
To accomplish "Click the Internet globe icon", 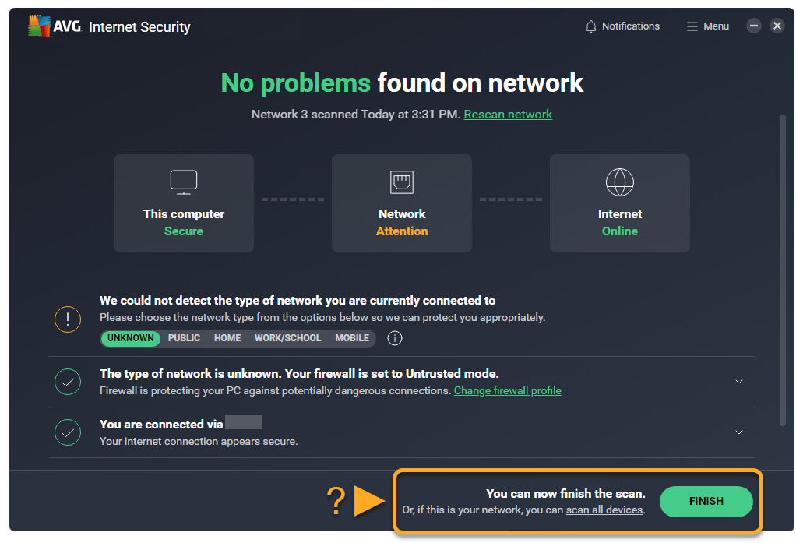I will tap(620, 182).
